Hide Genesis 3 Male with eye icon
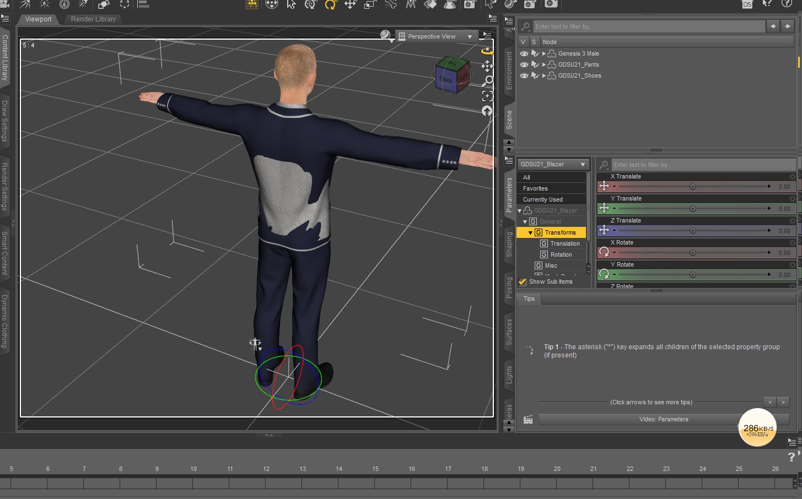 pyautogui.click(x=524, y=53)
